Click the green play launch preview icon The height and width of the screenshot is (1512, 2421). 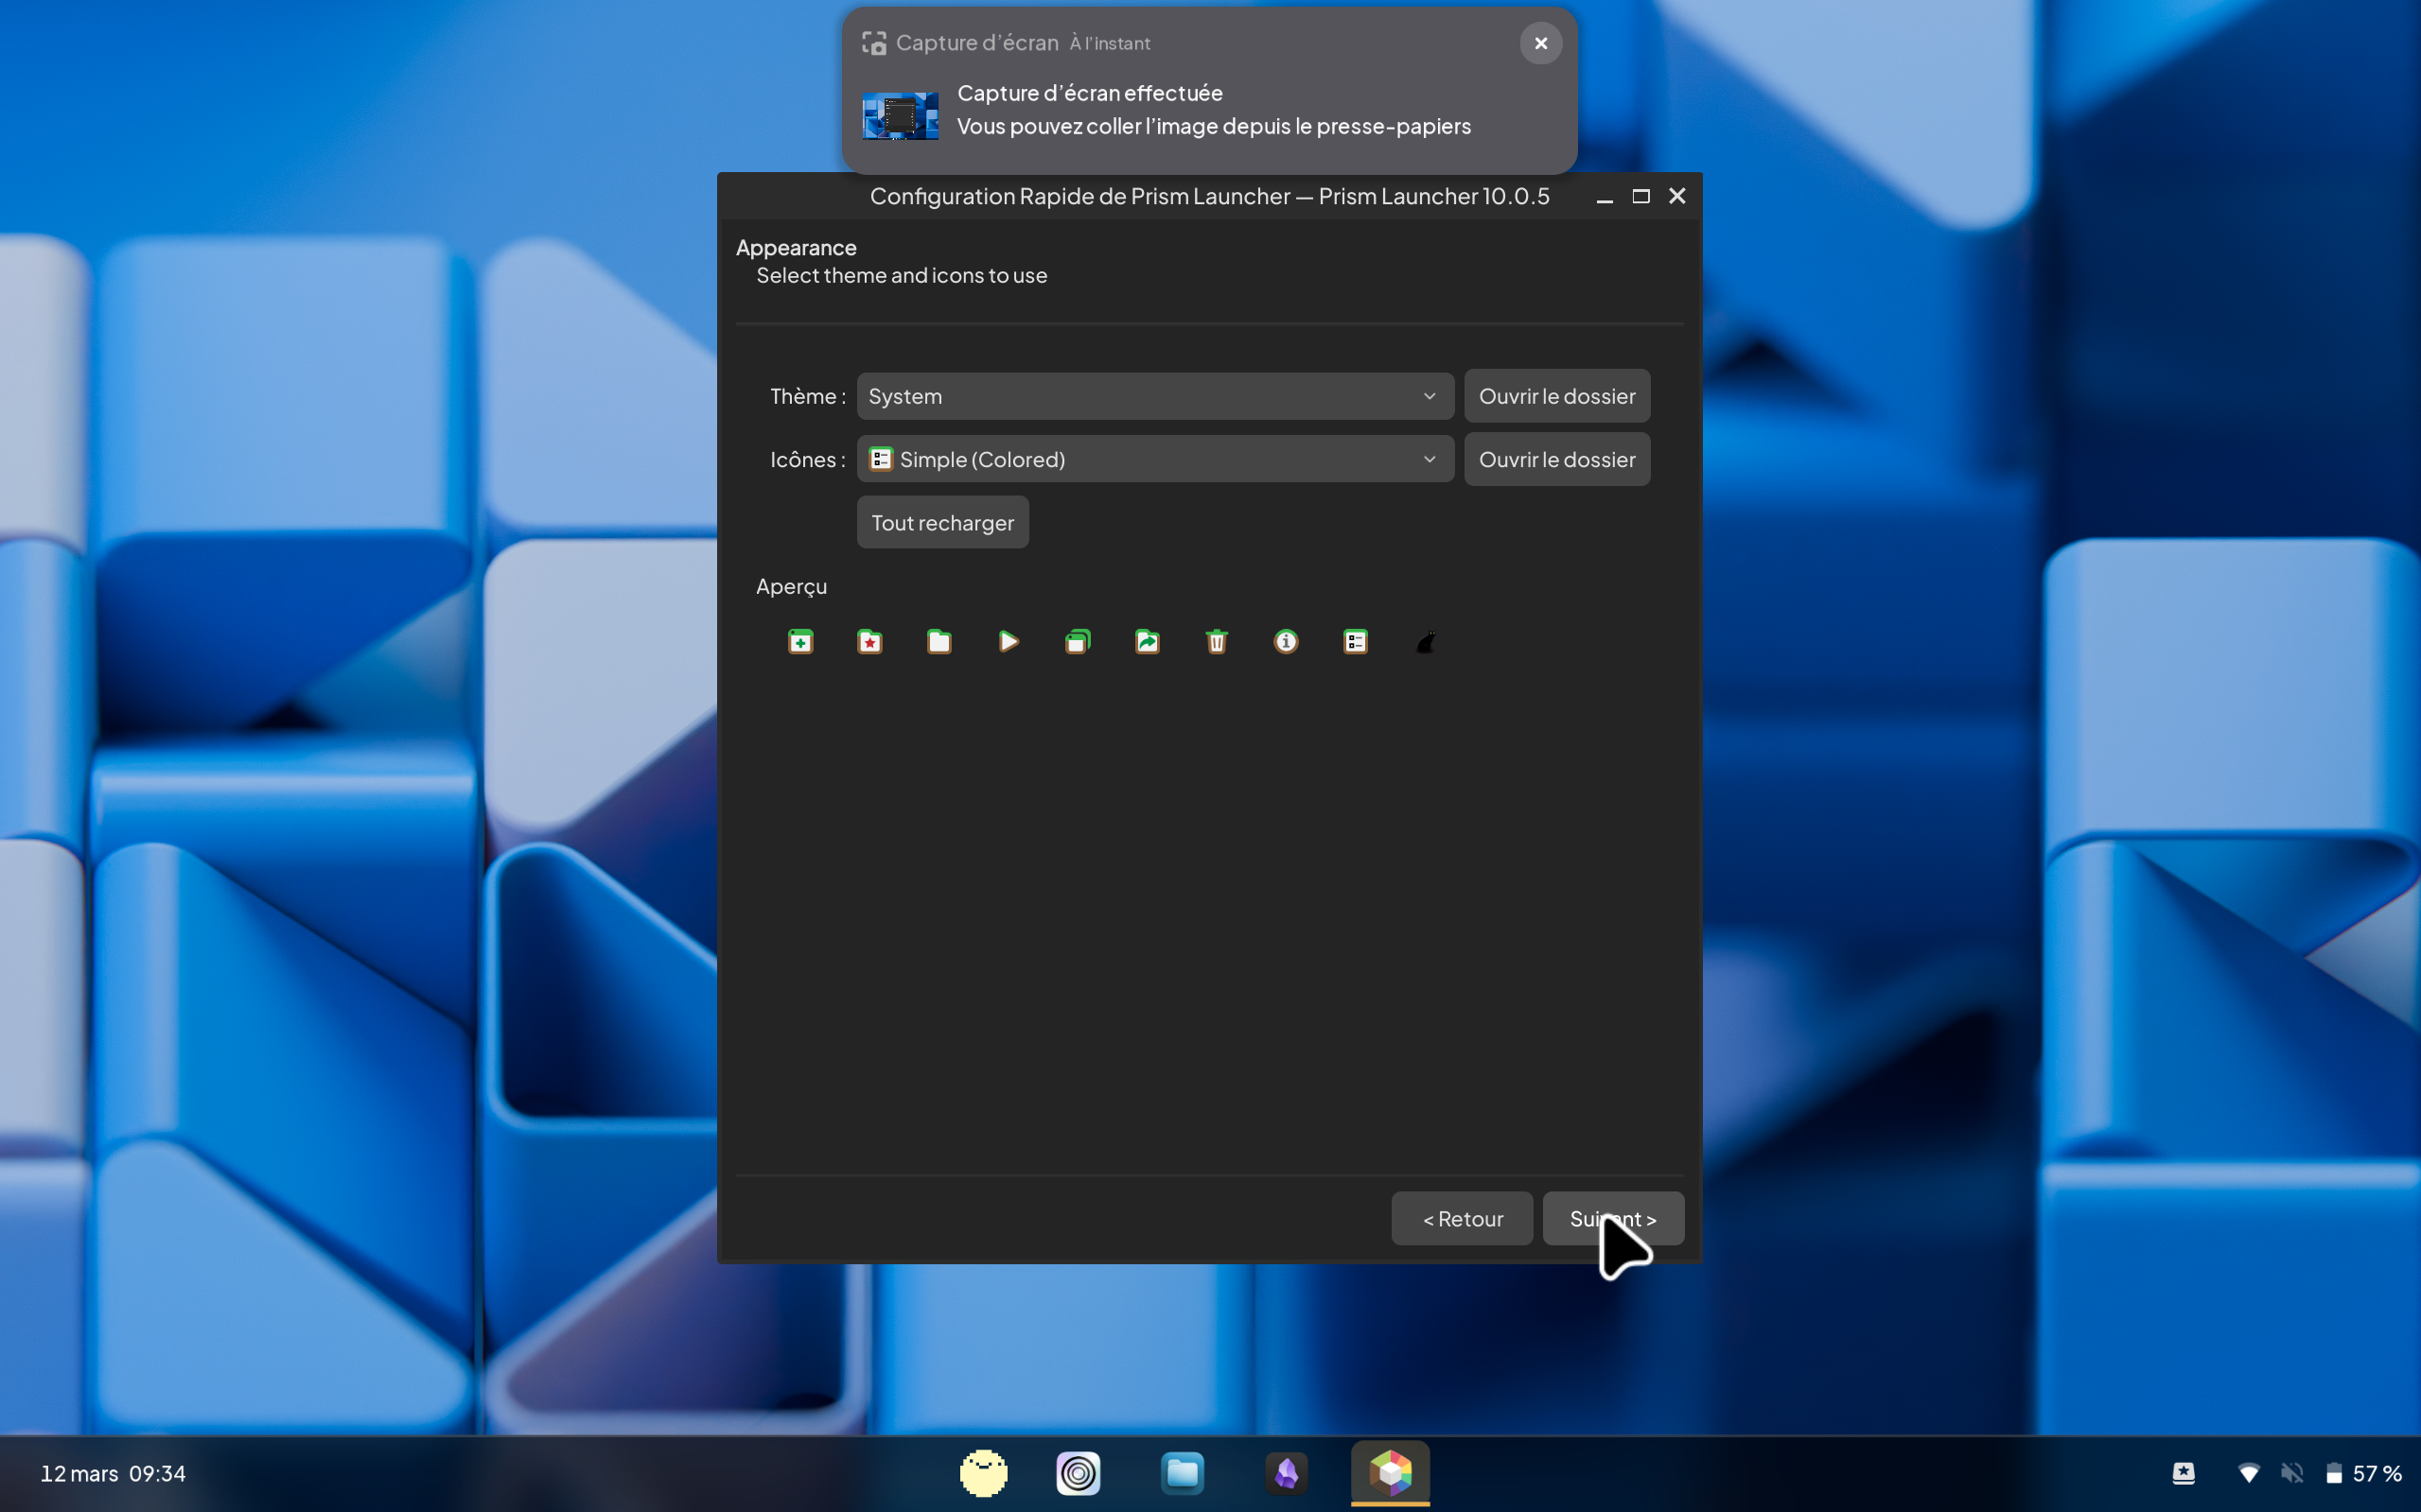1009,642
